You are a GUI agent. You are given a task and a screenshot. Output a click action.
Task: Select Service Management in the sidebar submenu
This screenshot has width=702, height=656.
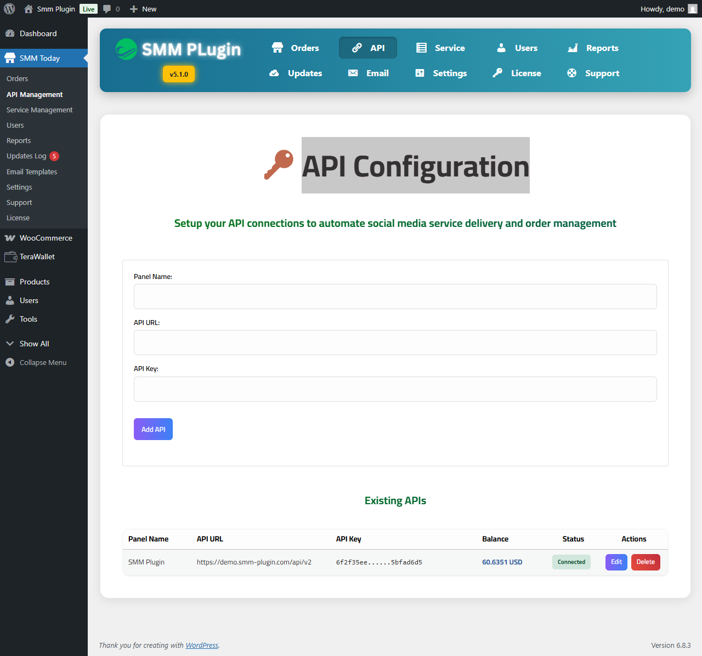pos(39,110)
